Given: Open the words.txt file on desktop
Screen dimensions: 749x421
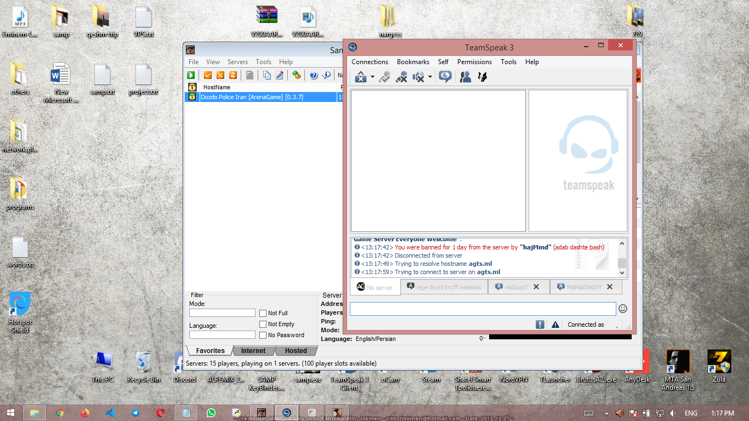Looking at the screenshot, I should (20, 252).
